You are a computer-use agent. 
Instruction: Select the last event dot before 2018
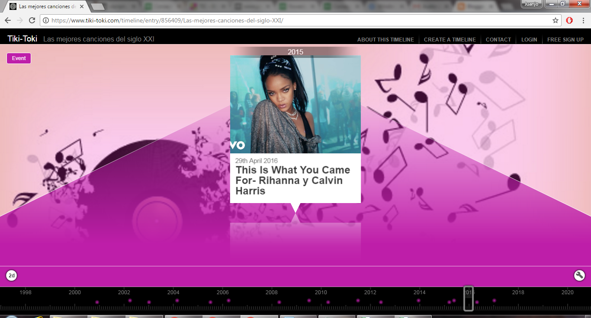coord(494,300)
